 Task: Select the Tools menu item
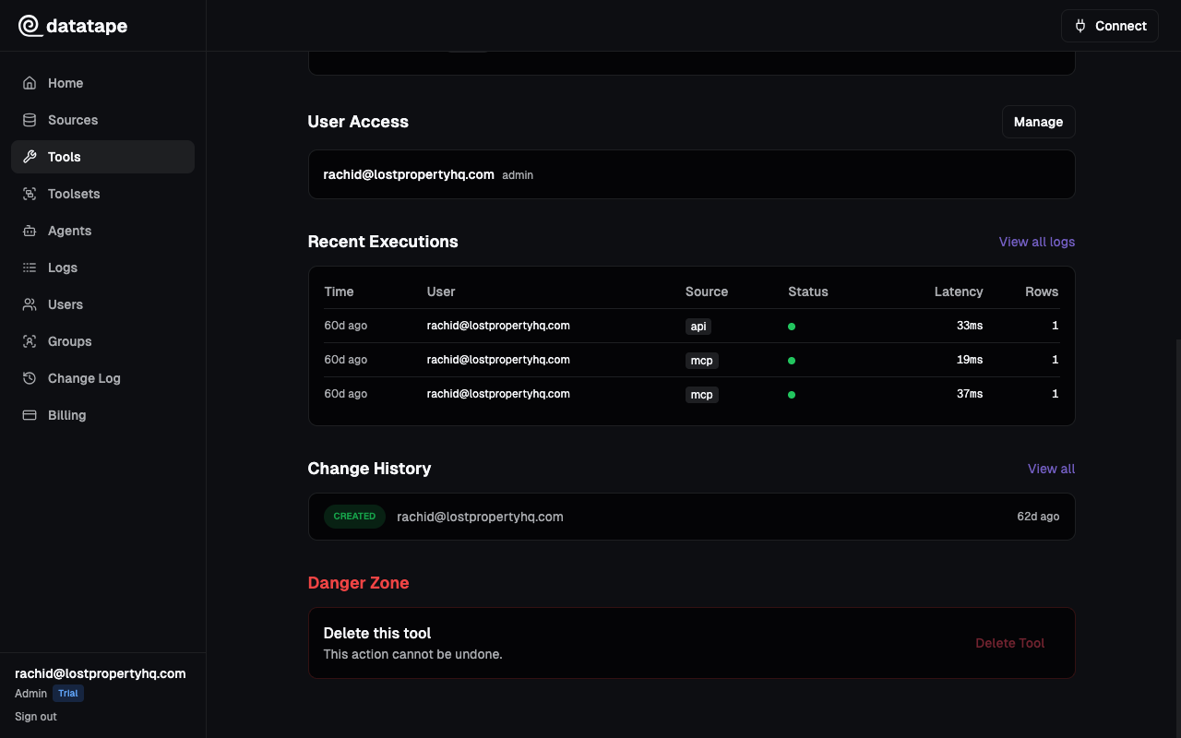(x=102, y=157)
